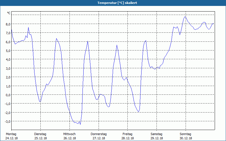226x141 pixels.
Task: Click the date 29.12.18
Action: pos(157,138)
